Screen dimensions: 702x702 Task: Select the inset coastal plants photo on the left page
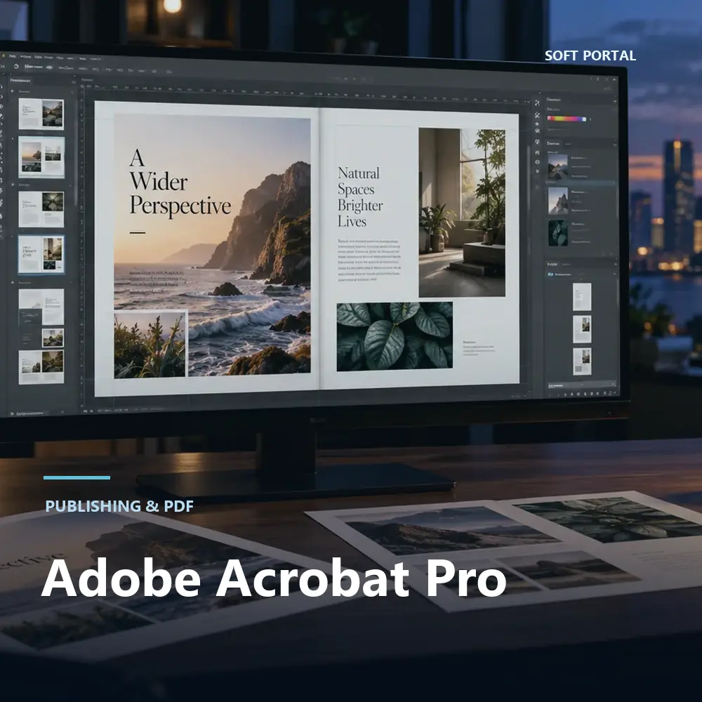click(150, 345)
